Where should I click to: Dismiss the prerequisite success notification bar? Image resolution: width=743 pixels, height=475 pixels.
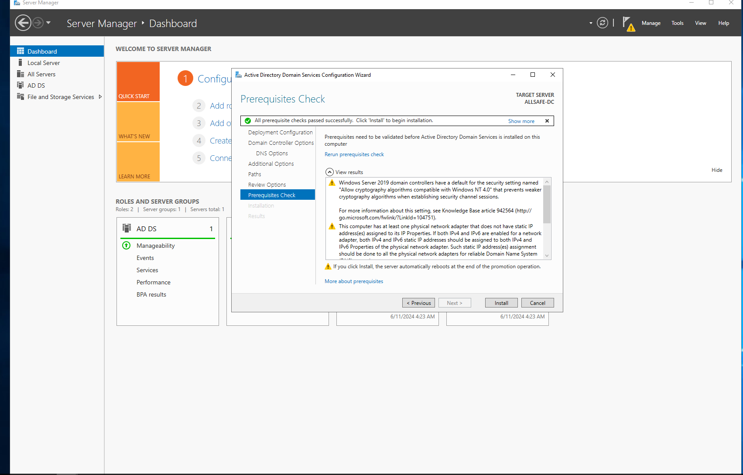click(547, 121)
